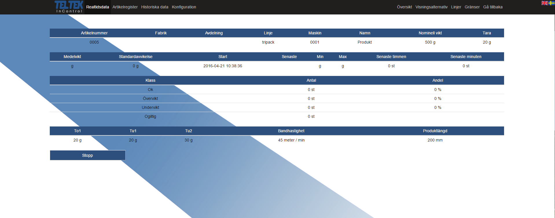Open Visningsalternativ options
This screenshot has height=218, width=555.
[x=431, y=7]
